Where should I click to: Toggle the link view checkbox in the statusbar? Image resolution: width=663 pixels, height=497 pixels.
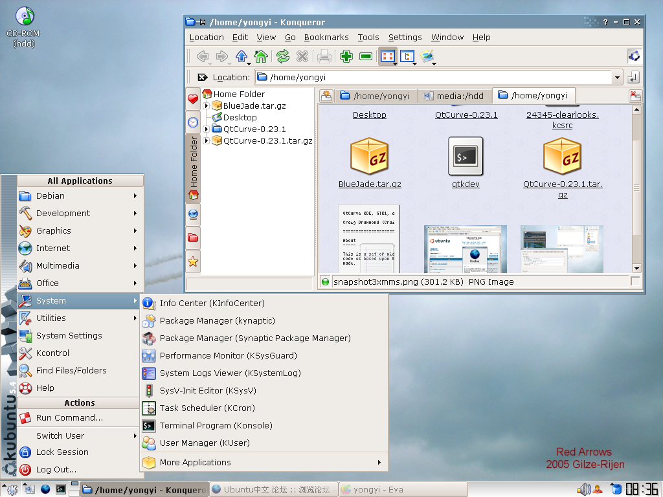635,281
